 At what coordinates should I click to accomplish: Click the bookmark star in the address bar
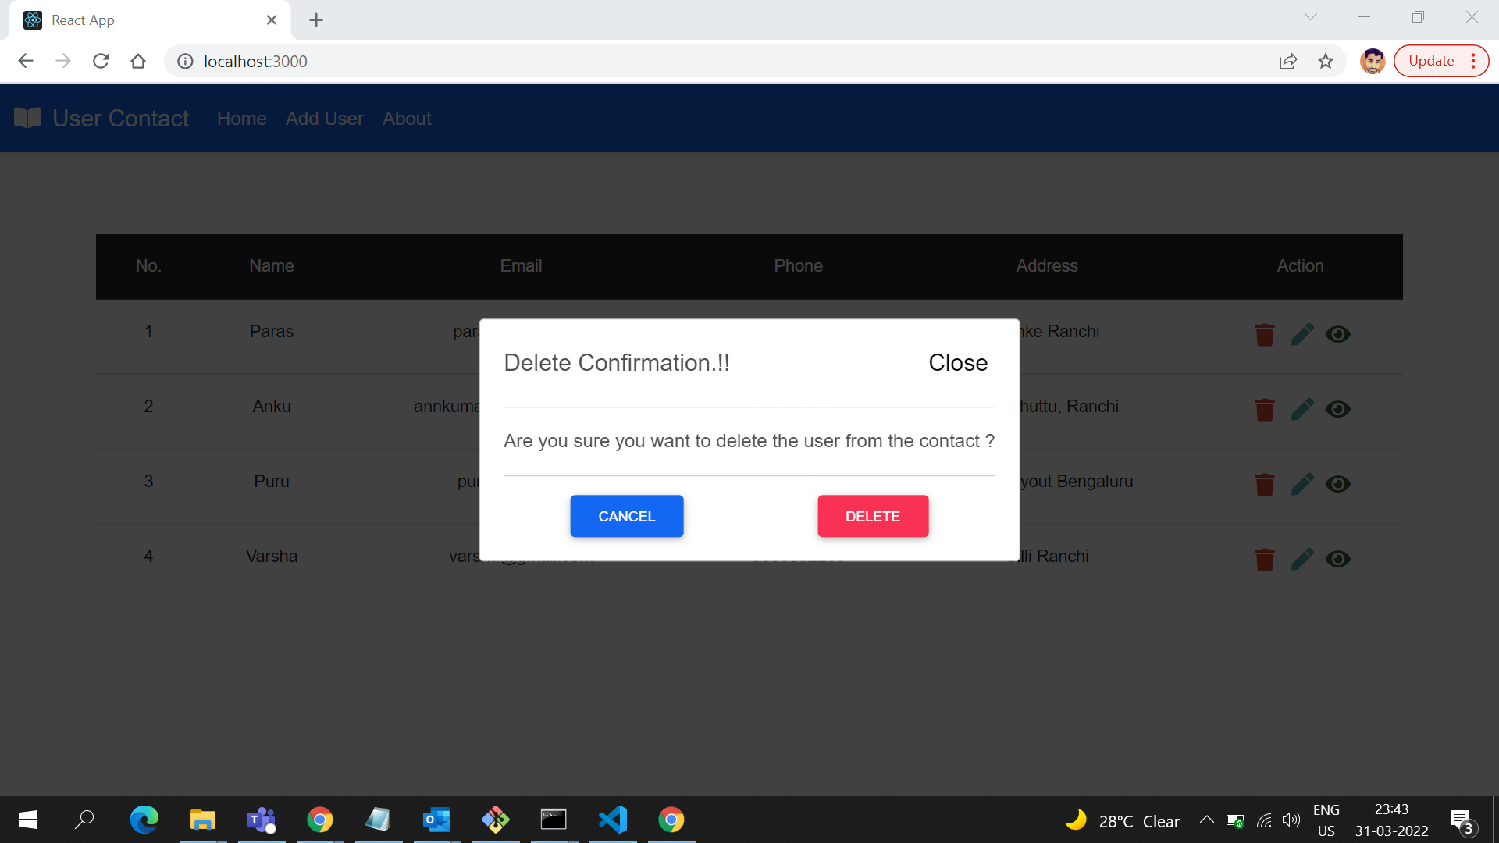pyautogui.click(x=1326, y=61)
